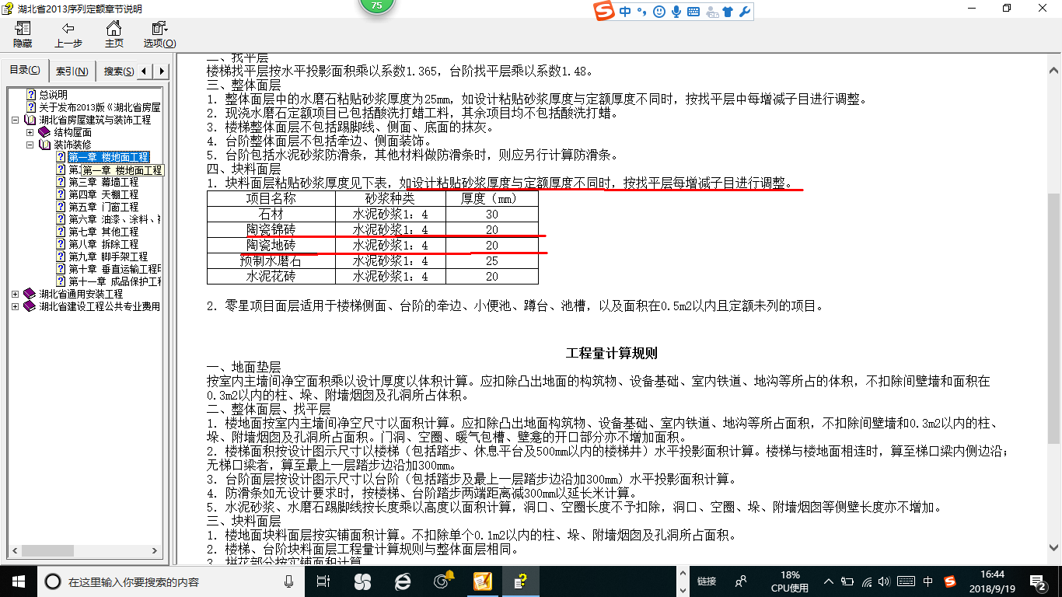Open the pinwheel fan app on the taskbar
1062x597 pixels.
click(362, 581)
